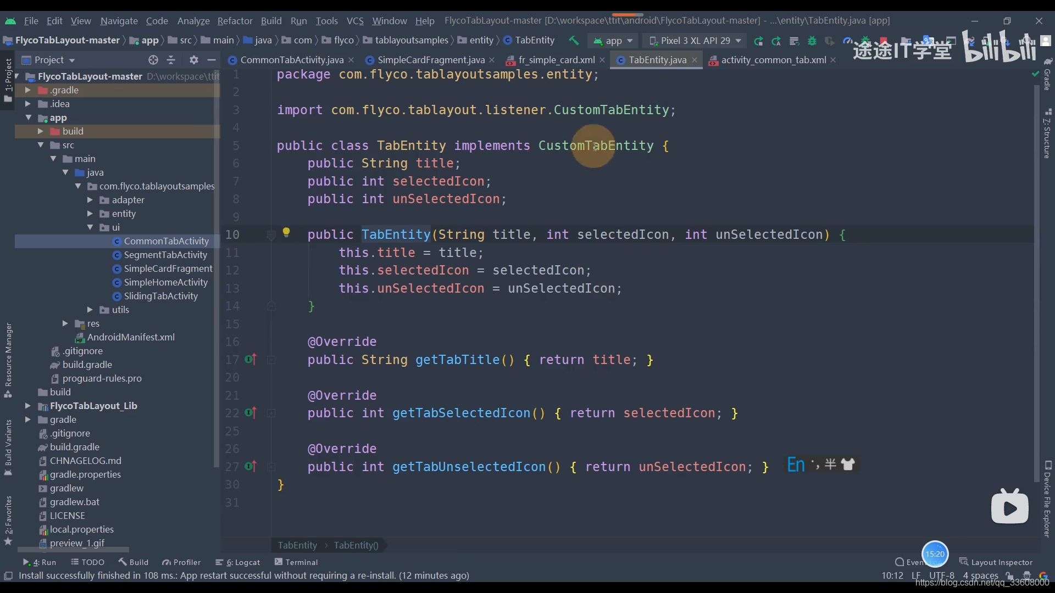Click the green inspection checkmark in editor corner
The image size is (1055, 593).
(x=1035, y=74)
